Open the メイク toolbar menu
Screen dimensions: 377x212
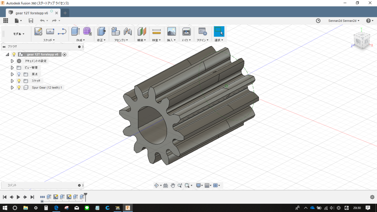click(186, 40)
